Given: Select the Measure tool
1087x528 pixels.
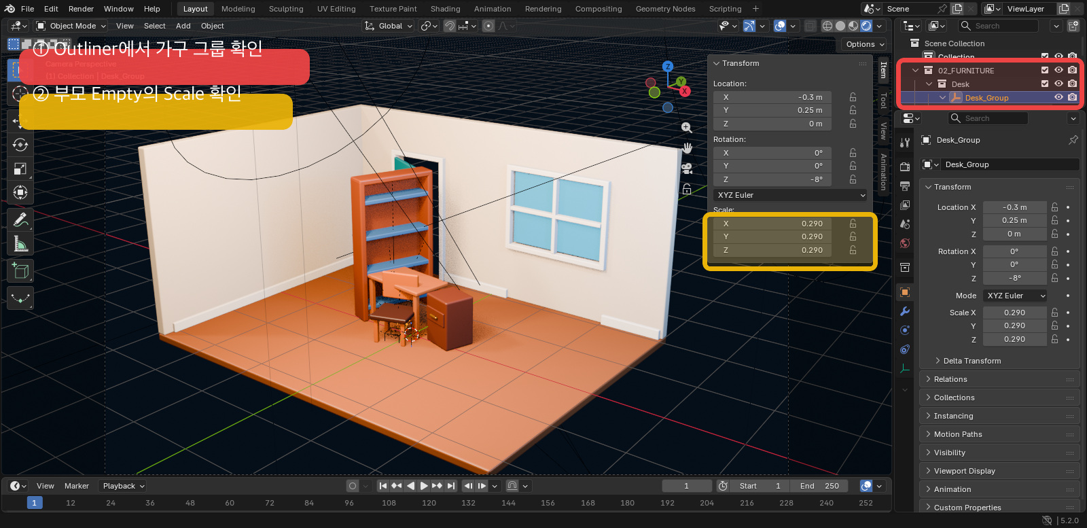Looking at the screenshot, I should [x=20, y=243].
